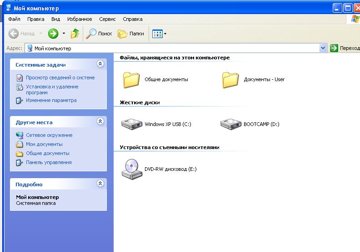Click the Переход go button
Image resolution: width=360 pixels, height=252 pixels.
pos(345,48)
